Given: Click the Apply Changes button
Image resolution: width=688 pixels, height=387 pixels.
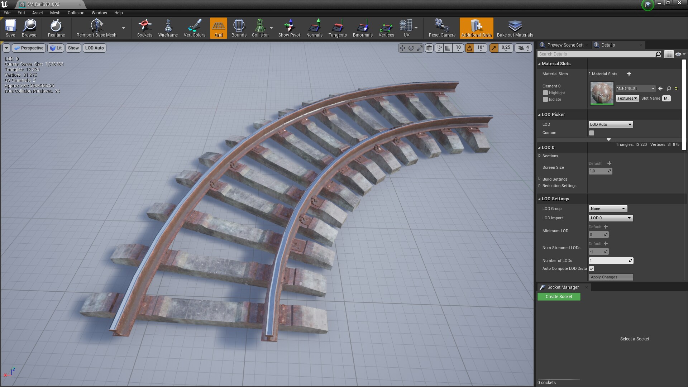Looking at the screenshot, I should pyautogui.click(x=611, y=277).
